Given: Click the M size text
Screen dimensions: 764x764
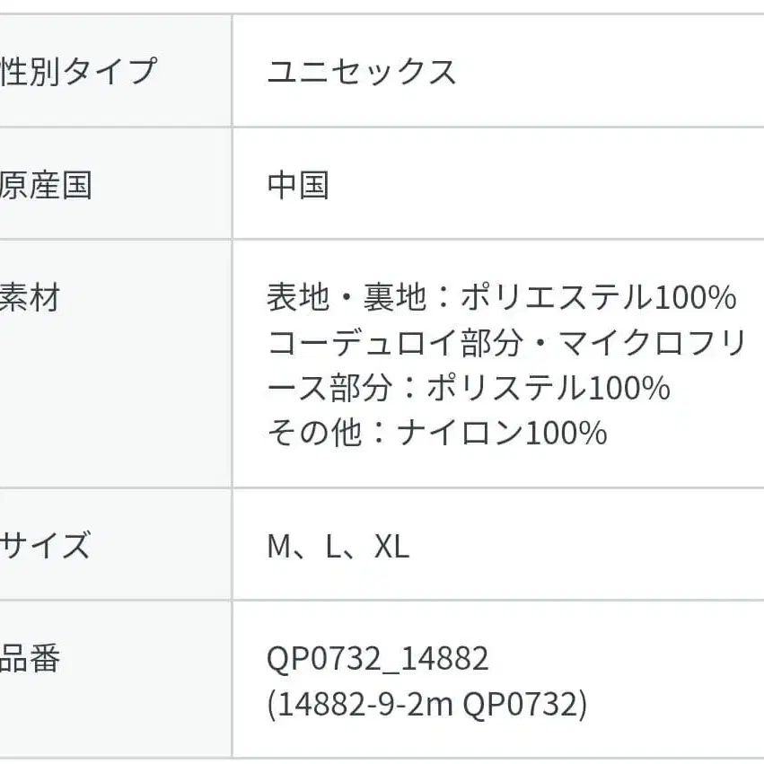Looking at the screenshot, I should tap(279, 546).
